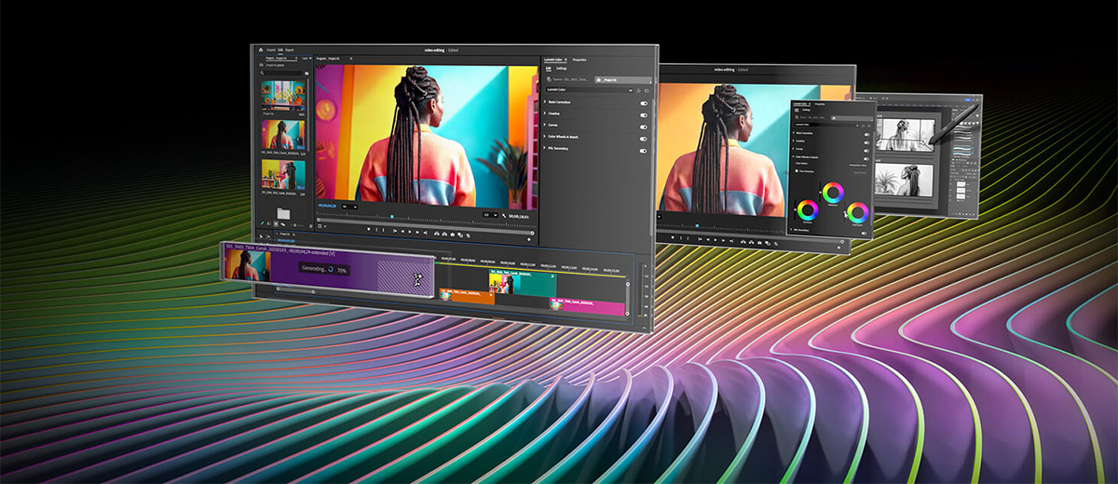Click Mark In in front window transport

pos(376,230)
